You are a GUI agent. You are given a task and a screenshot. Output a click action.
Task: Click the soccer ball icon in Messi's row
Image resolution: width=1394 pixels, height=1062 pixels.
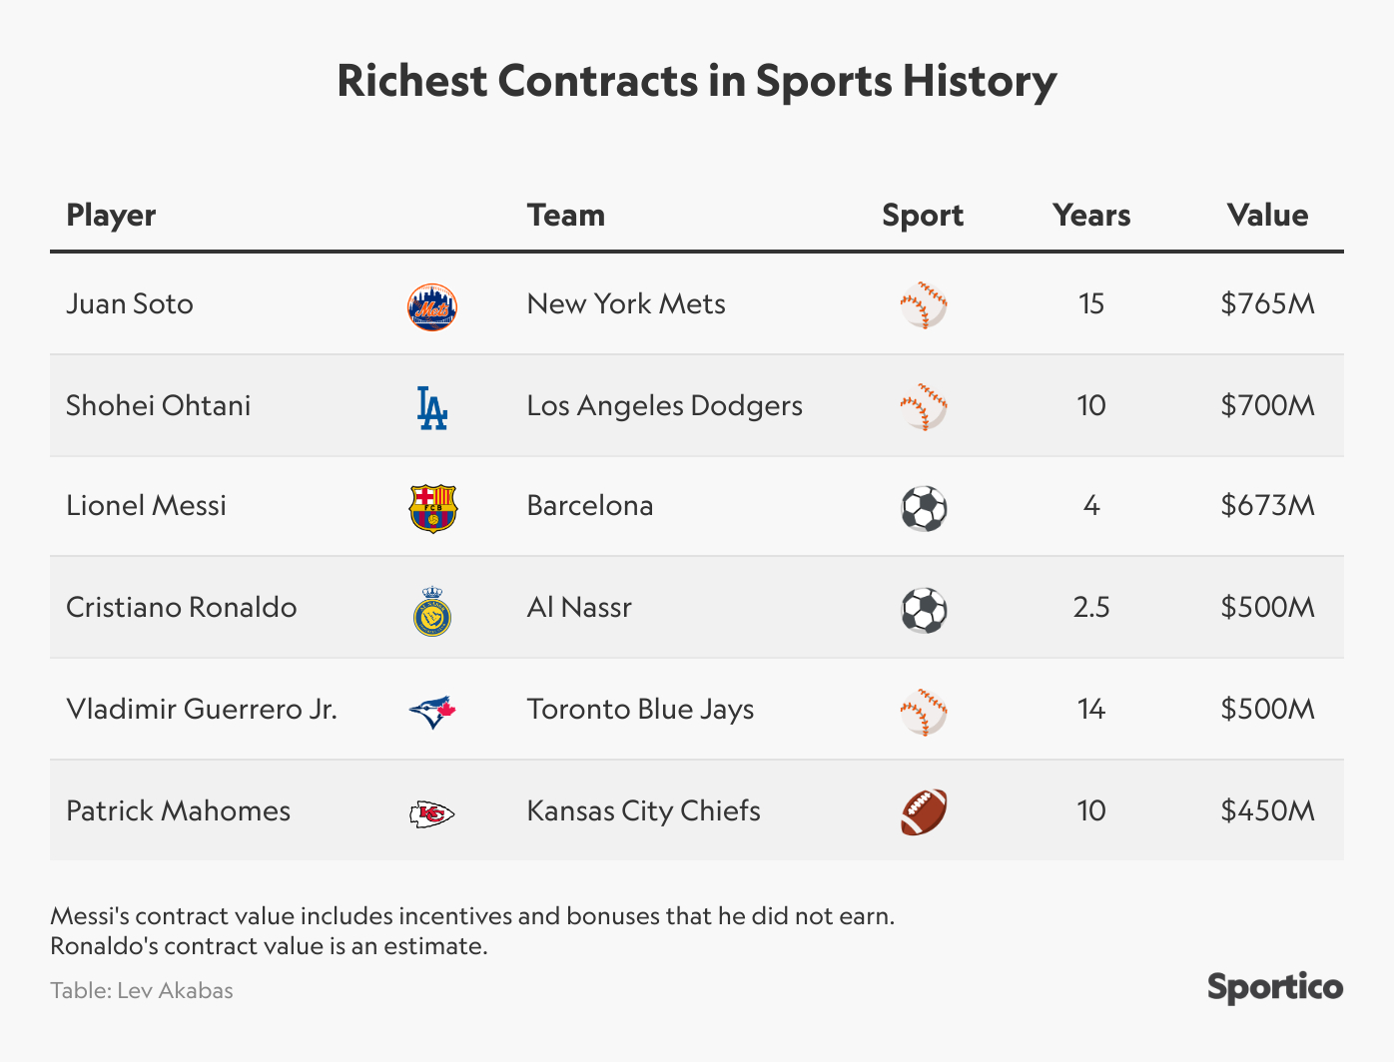click(924, 509)
